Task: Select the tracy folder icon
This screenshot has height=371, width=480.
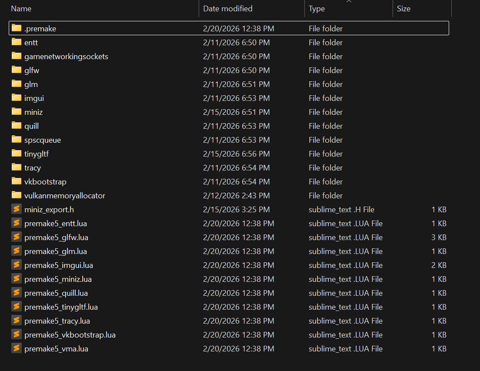Action: point(17,167)
